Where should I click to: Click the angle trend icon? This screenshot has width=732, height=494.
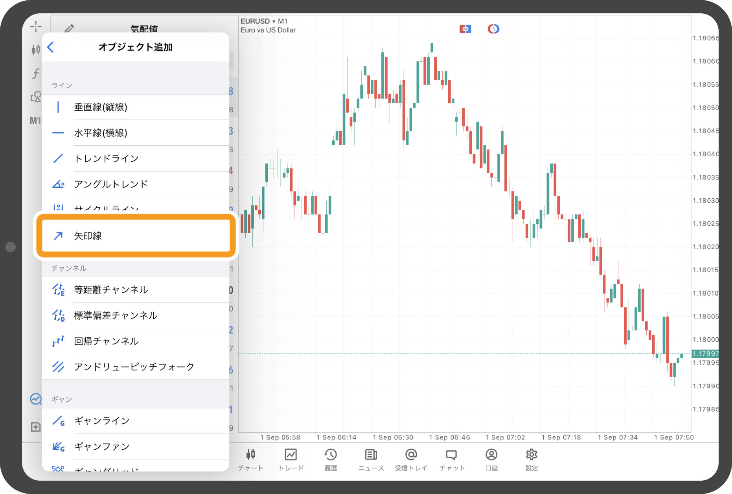(58, 184)
